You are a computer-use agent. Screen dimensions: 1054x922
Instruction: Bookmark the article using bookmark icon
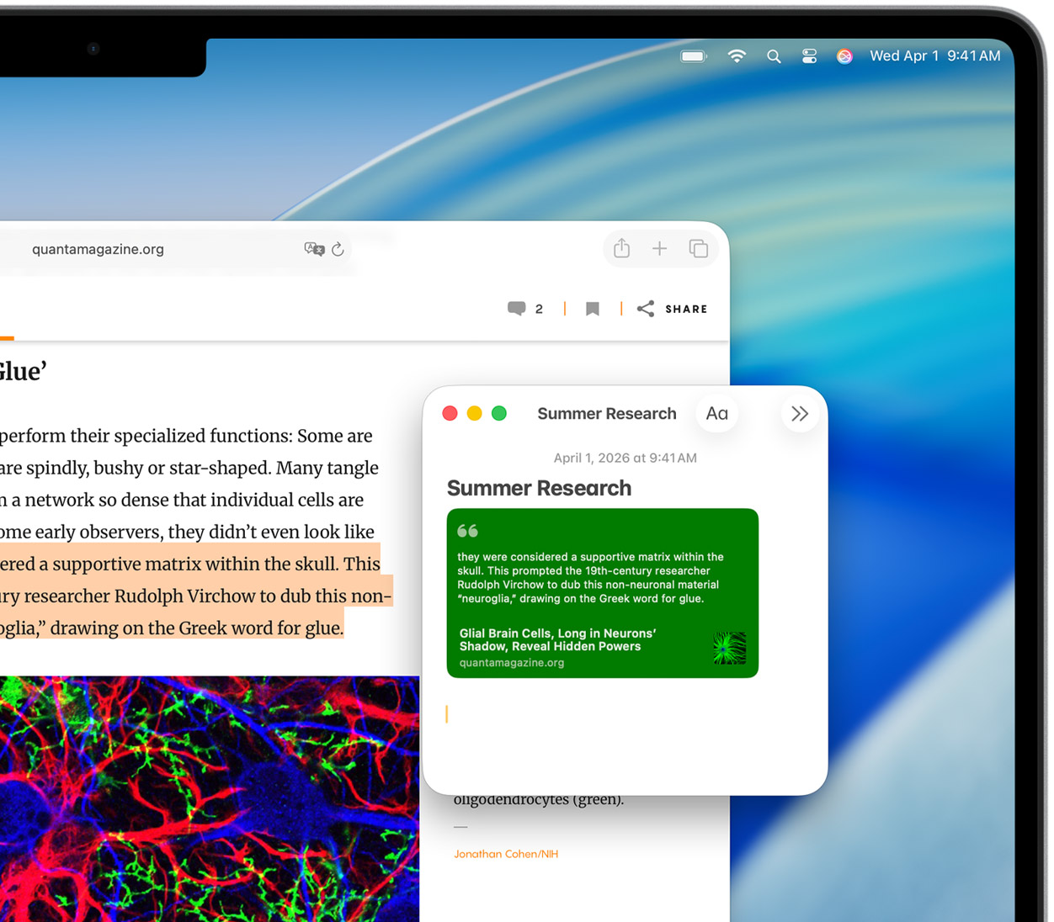click(x=593, y=309)
